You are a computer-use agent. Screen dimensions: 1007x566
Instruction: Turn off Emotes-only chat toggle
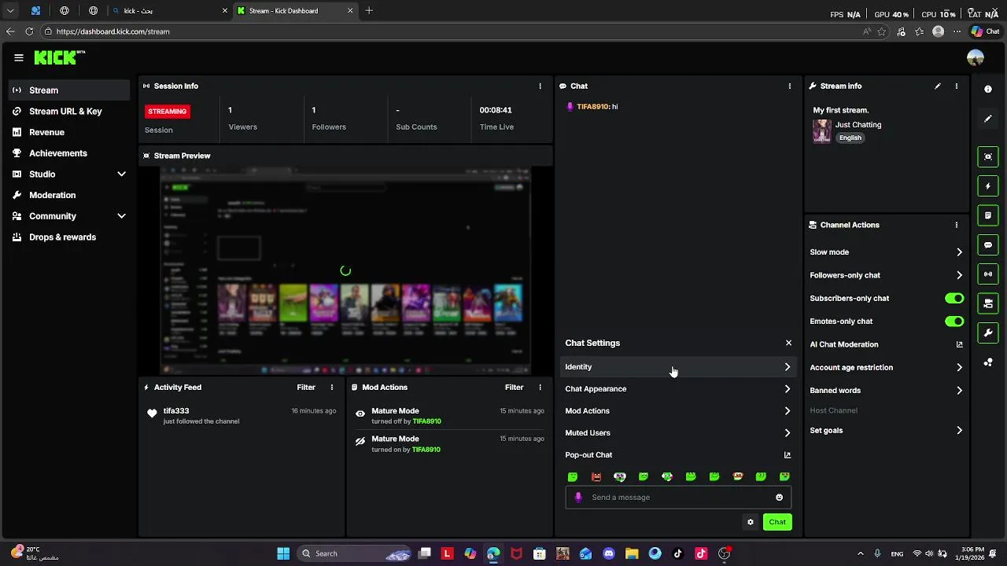(x=954, y=322)
